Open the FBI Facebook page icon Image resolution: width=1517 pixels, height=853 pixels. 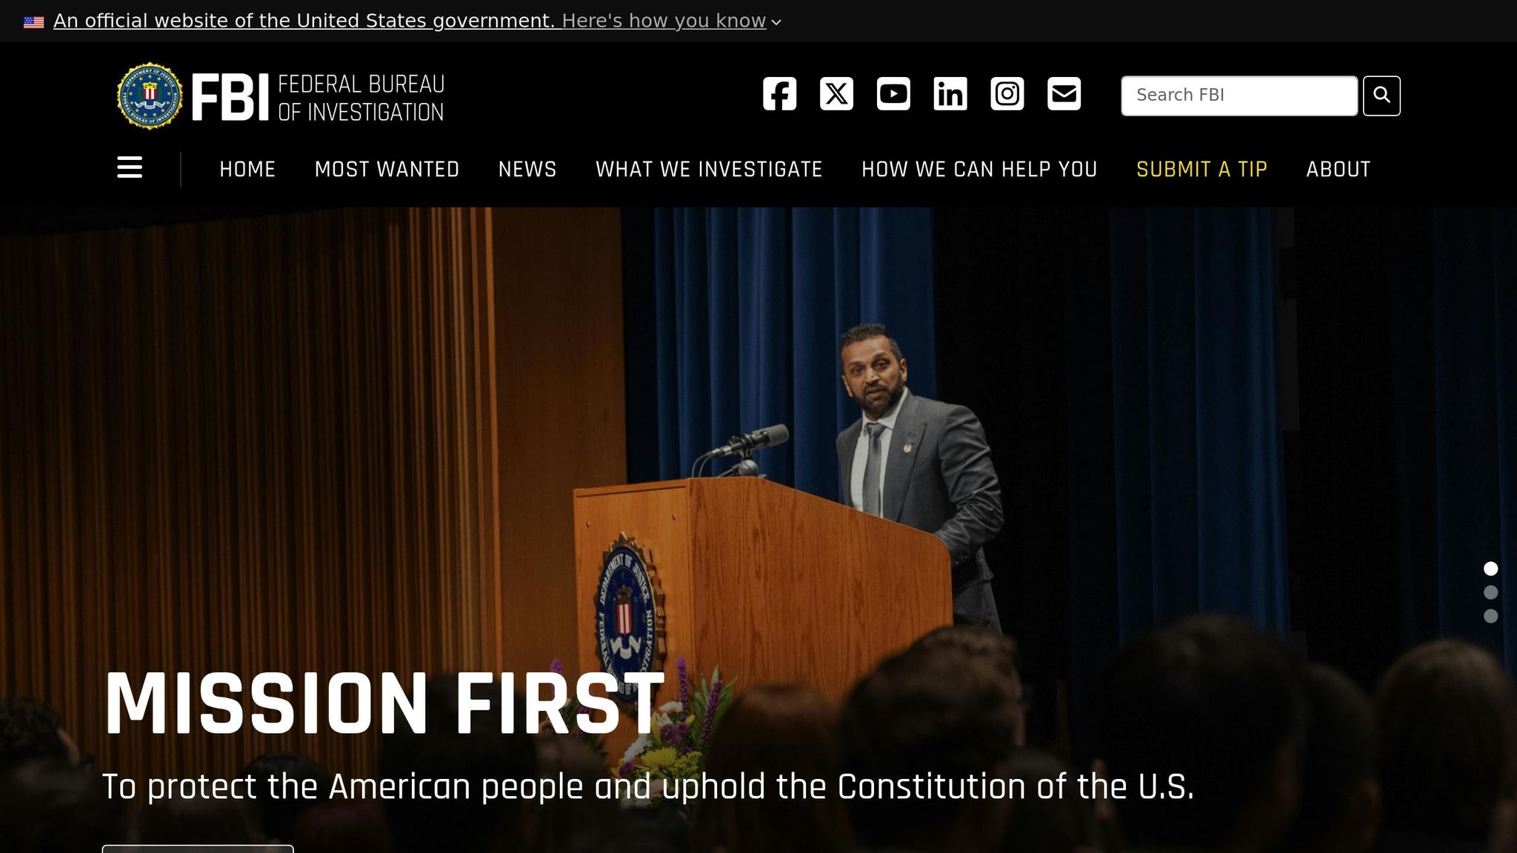coord(779,94)
